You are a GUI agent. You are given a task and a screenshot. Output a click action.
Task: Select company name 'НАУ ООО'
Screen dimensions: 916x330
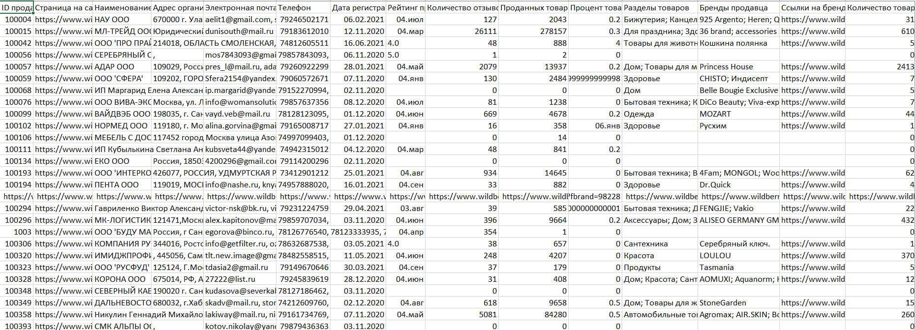pyautogui.click(x=122, y=19)
